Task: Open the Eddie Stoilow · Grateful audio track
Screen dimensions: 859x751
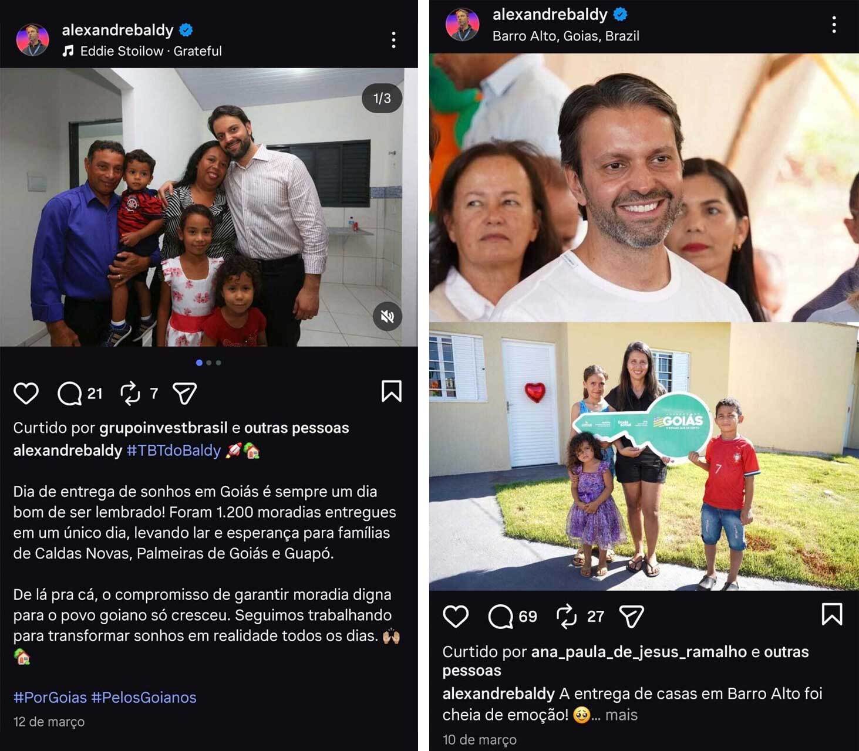Action: (x=151, y=51)
